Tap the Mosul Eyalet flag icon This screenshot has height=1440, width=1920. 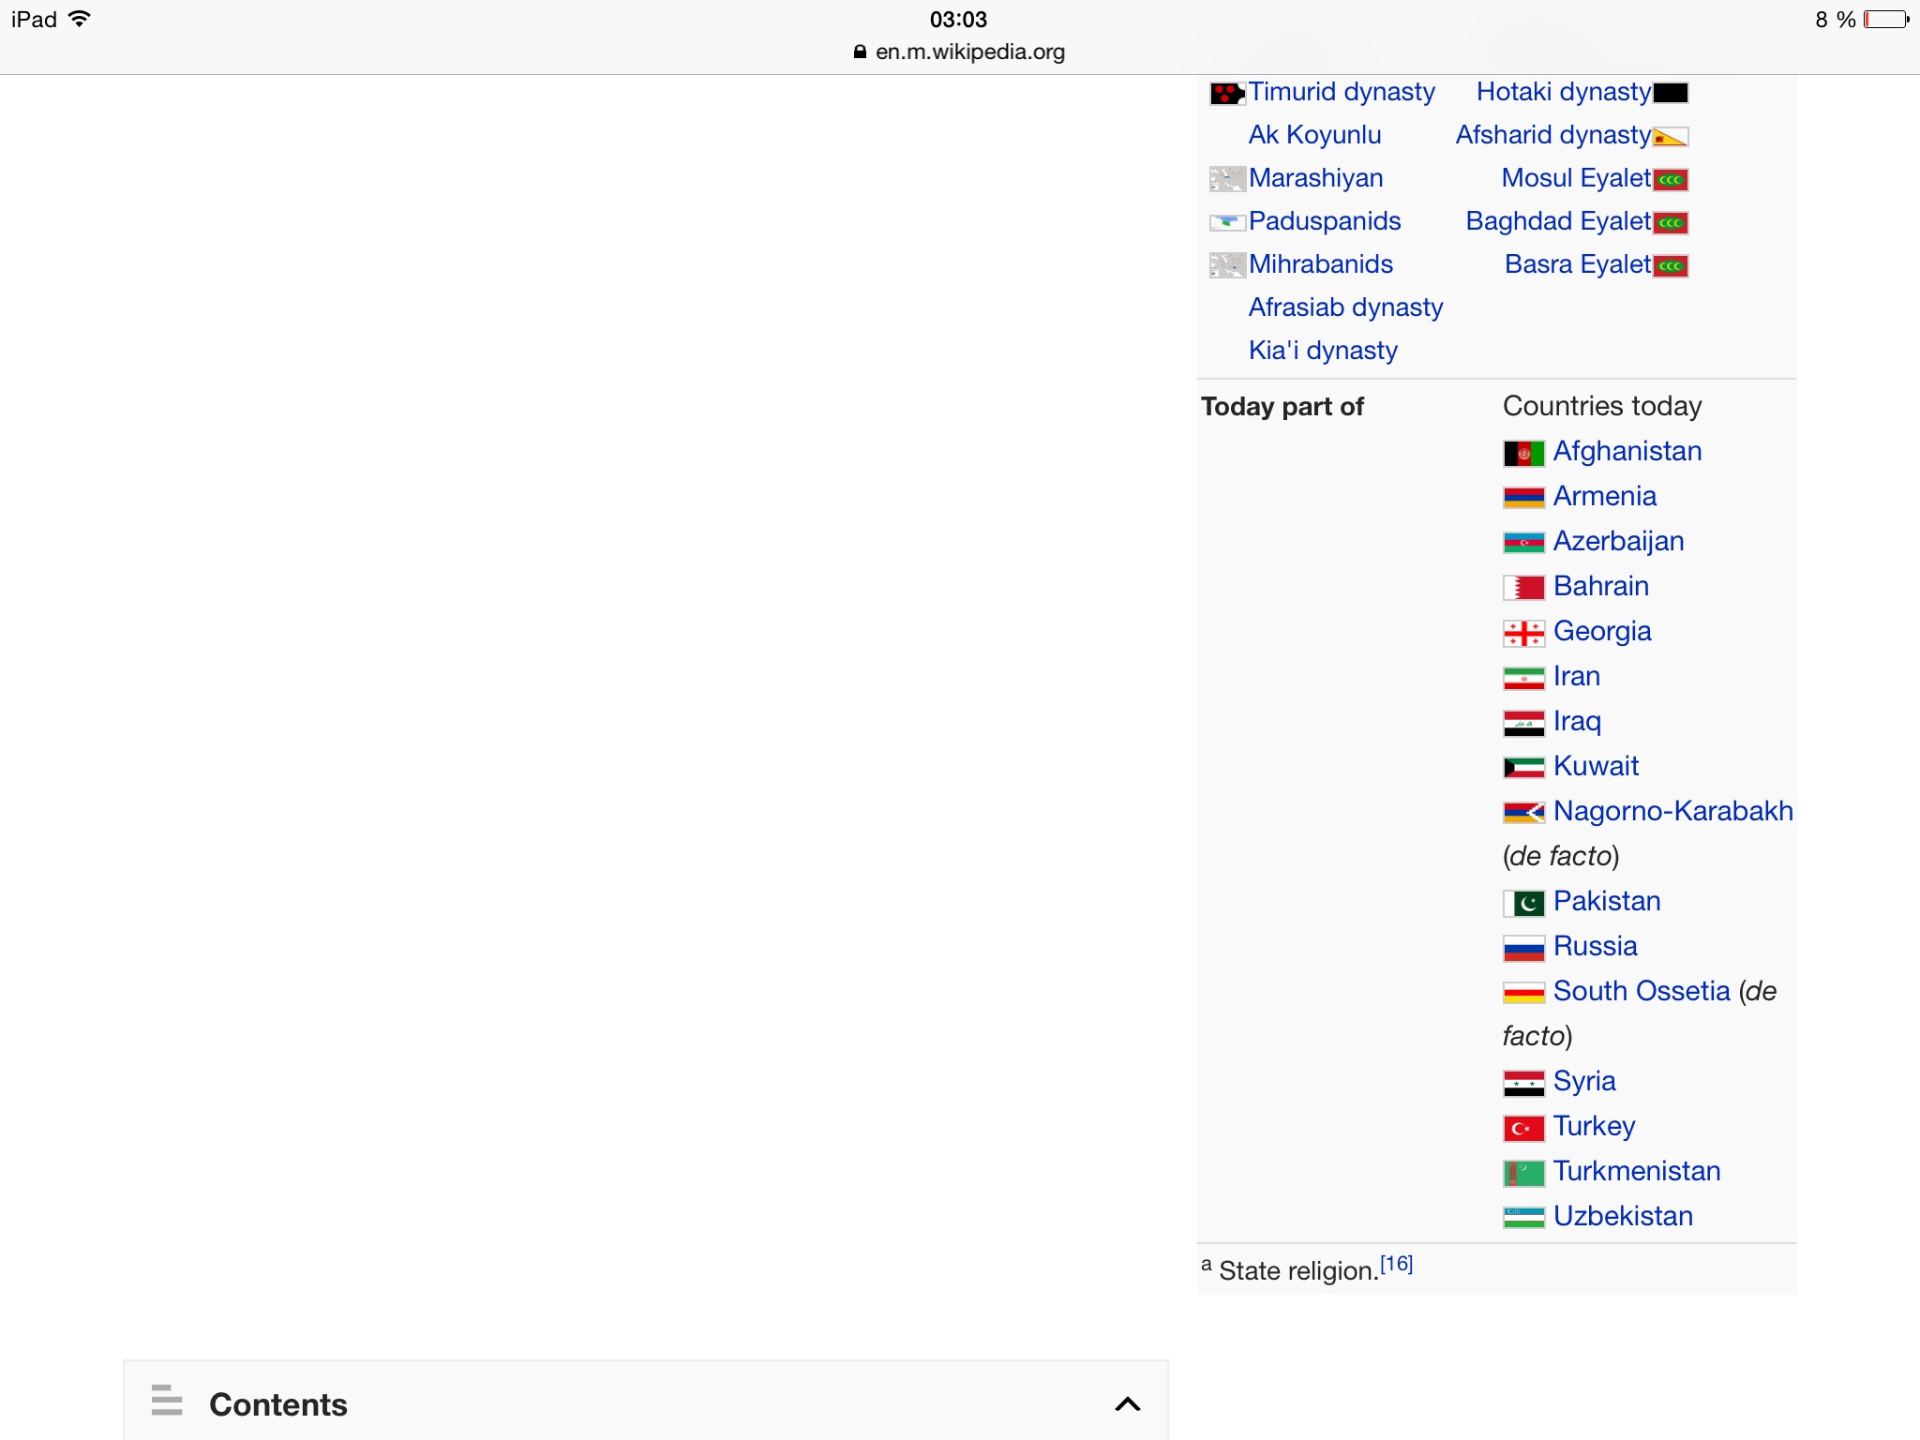(x=1670, y=180)
